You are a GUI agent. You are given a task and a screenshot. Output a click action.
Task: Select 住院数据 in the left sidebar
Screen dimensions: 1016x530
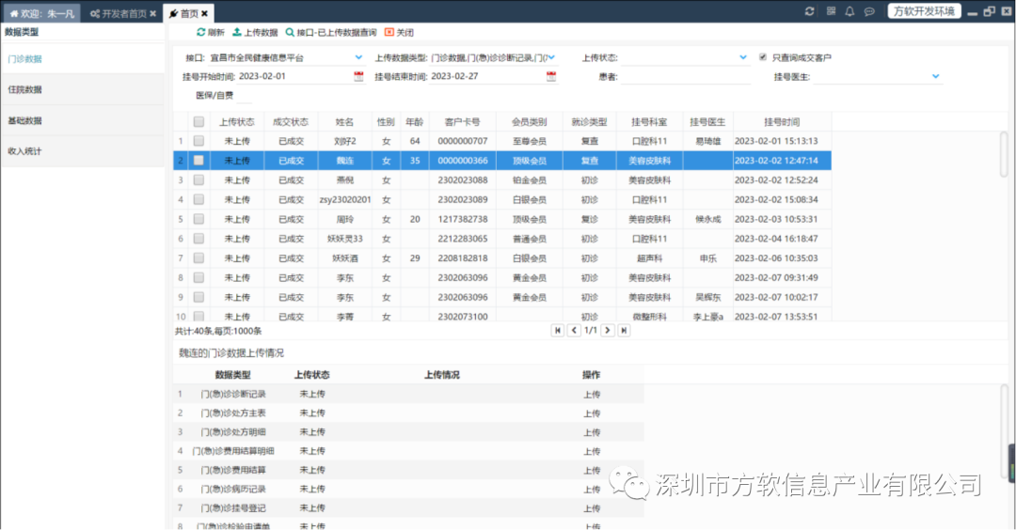(25, 90)
